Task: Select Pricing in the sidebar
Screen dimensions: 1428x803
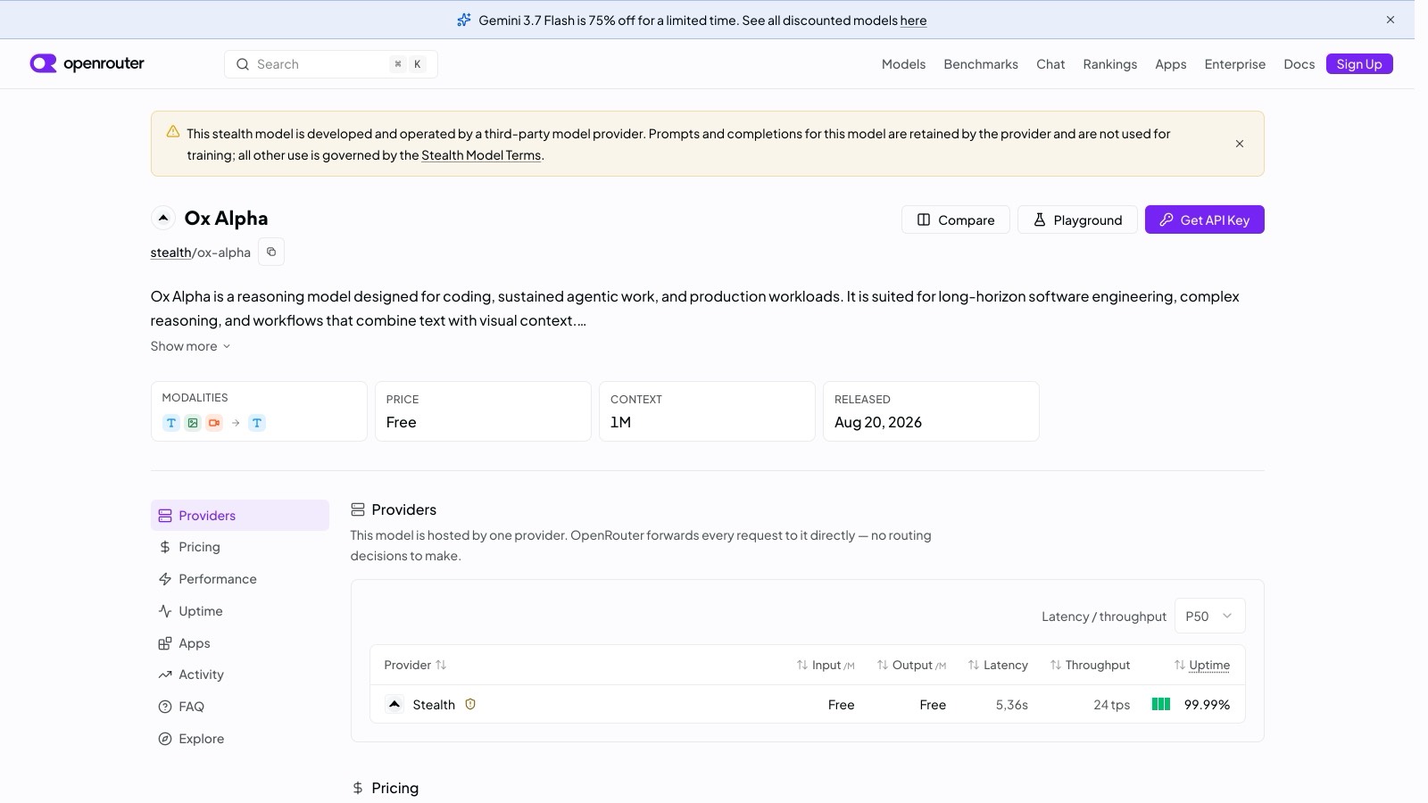Action: pos(239,547)
